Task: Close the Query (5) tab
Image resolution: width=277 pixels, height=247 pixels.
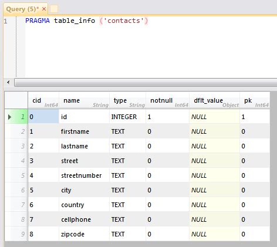Action: [x=44, y=9]
